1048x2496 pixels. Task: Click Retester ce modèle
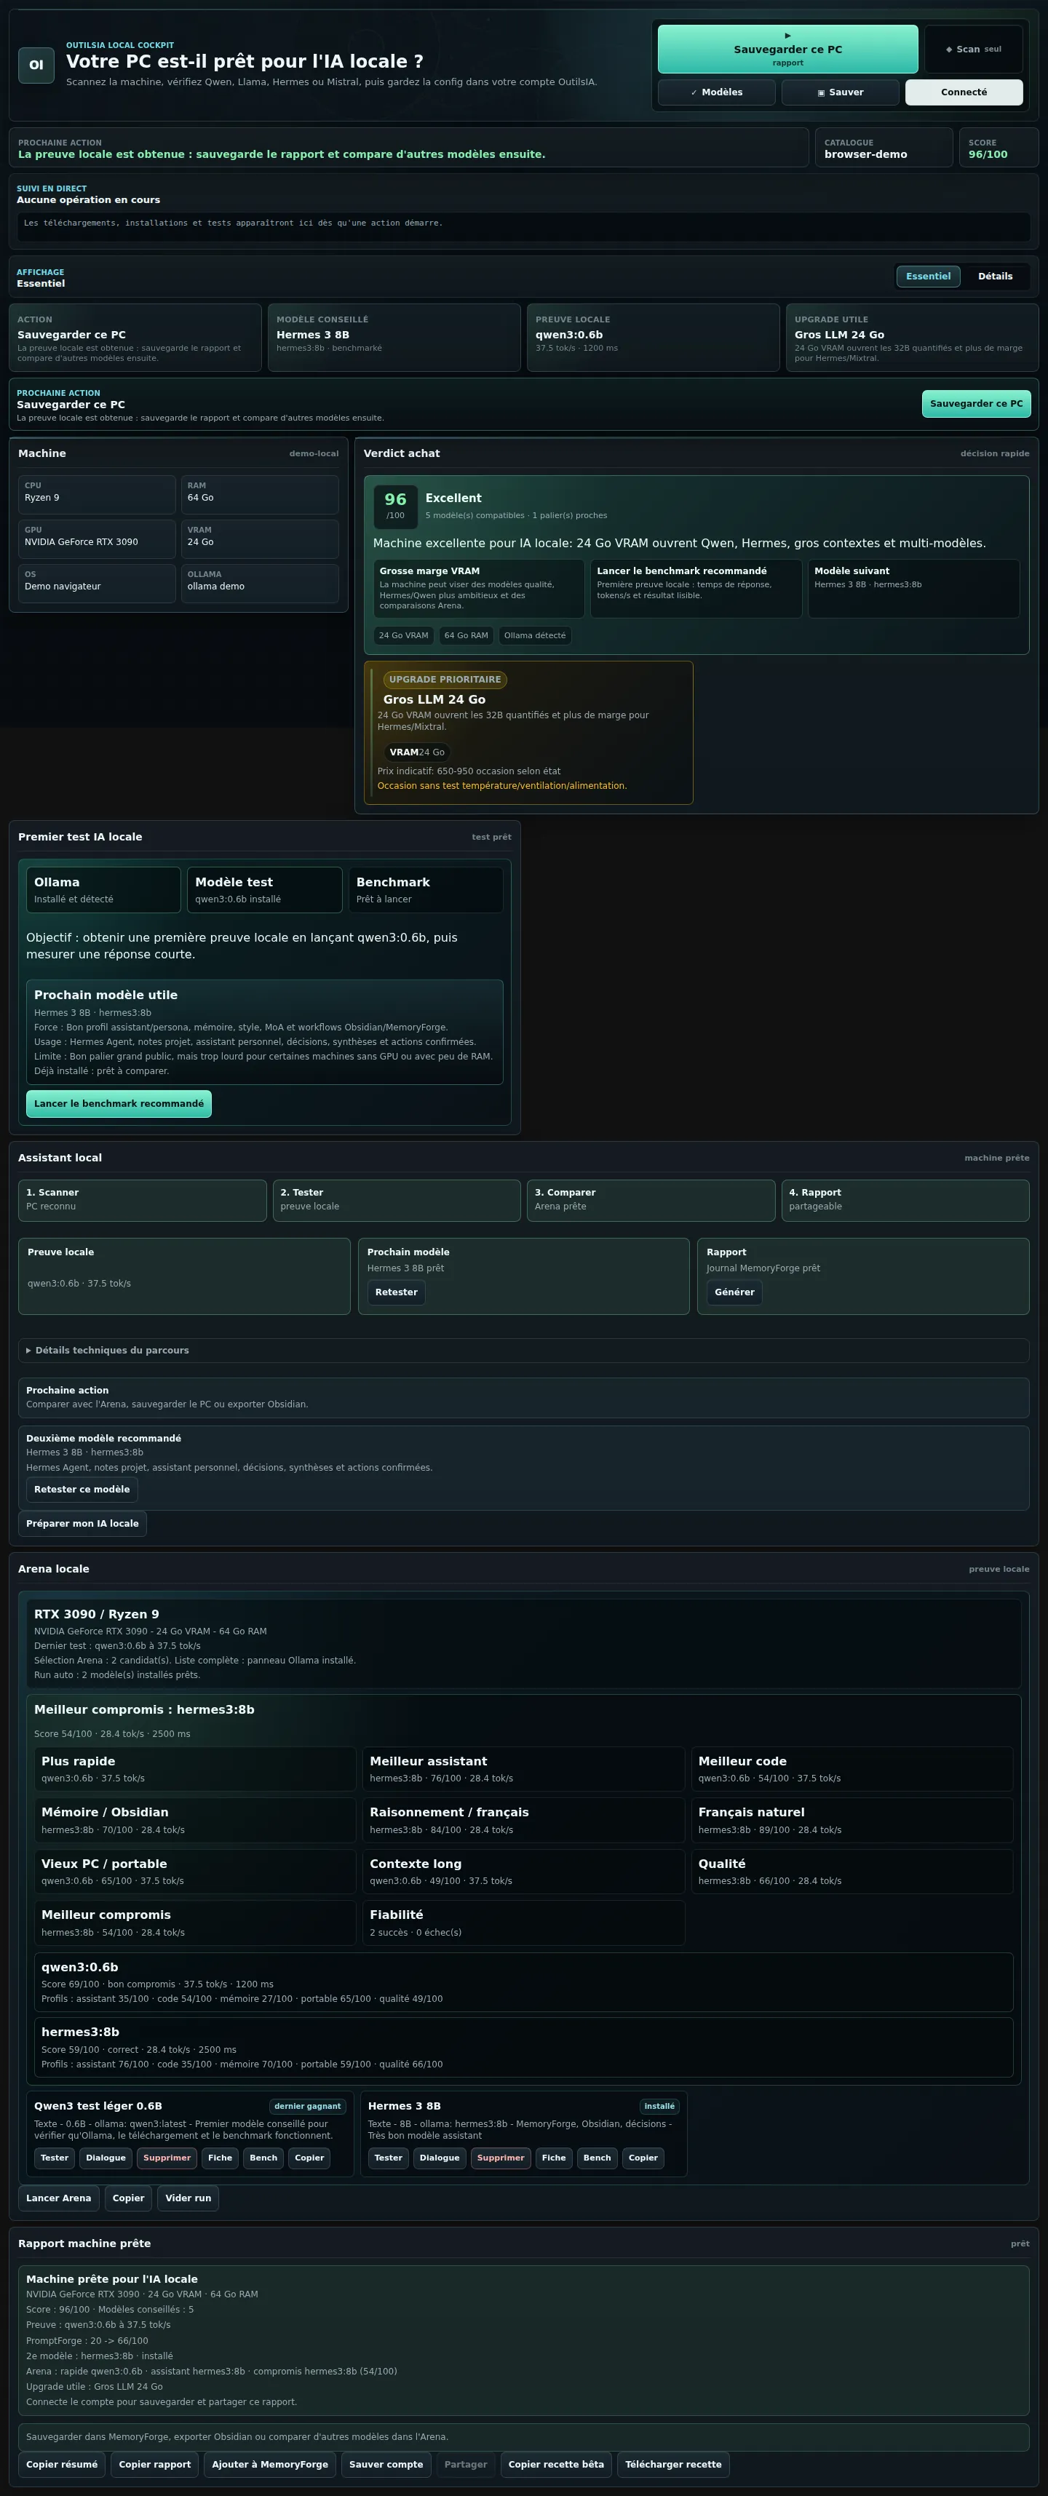tap(82, 1490)
